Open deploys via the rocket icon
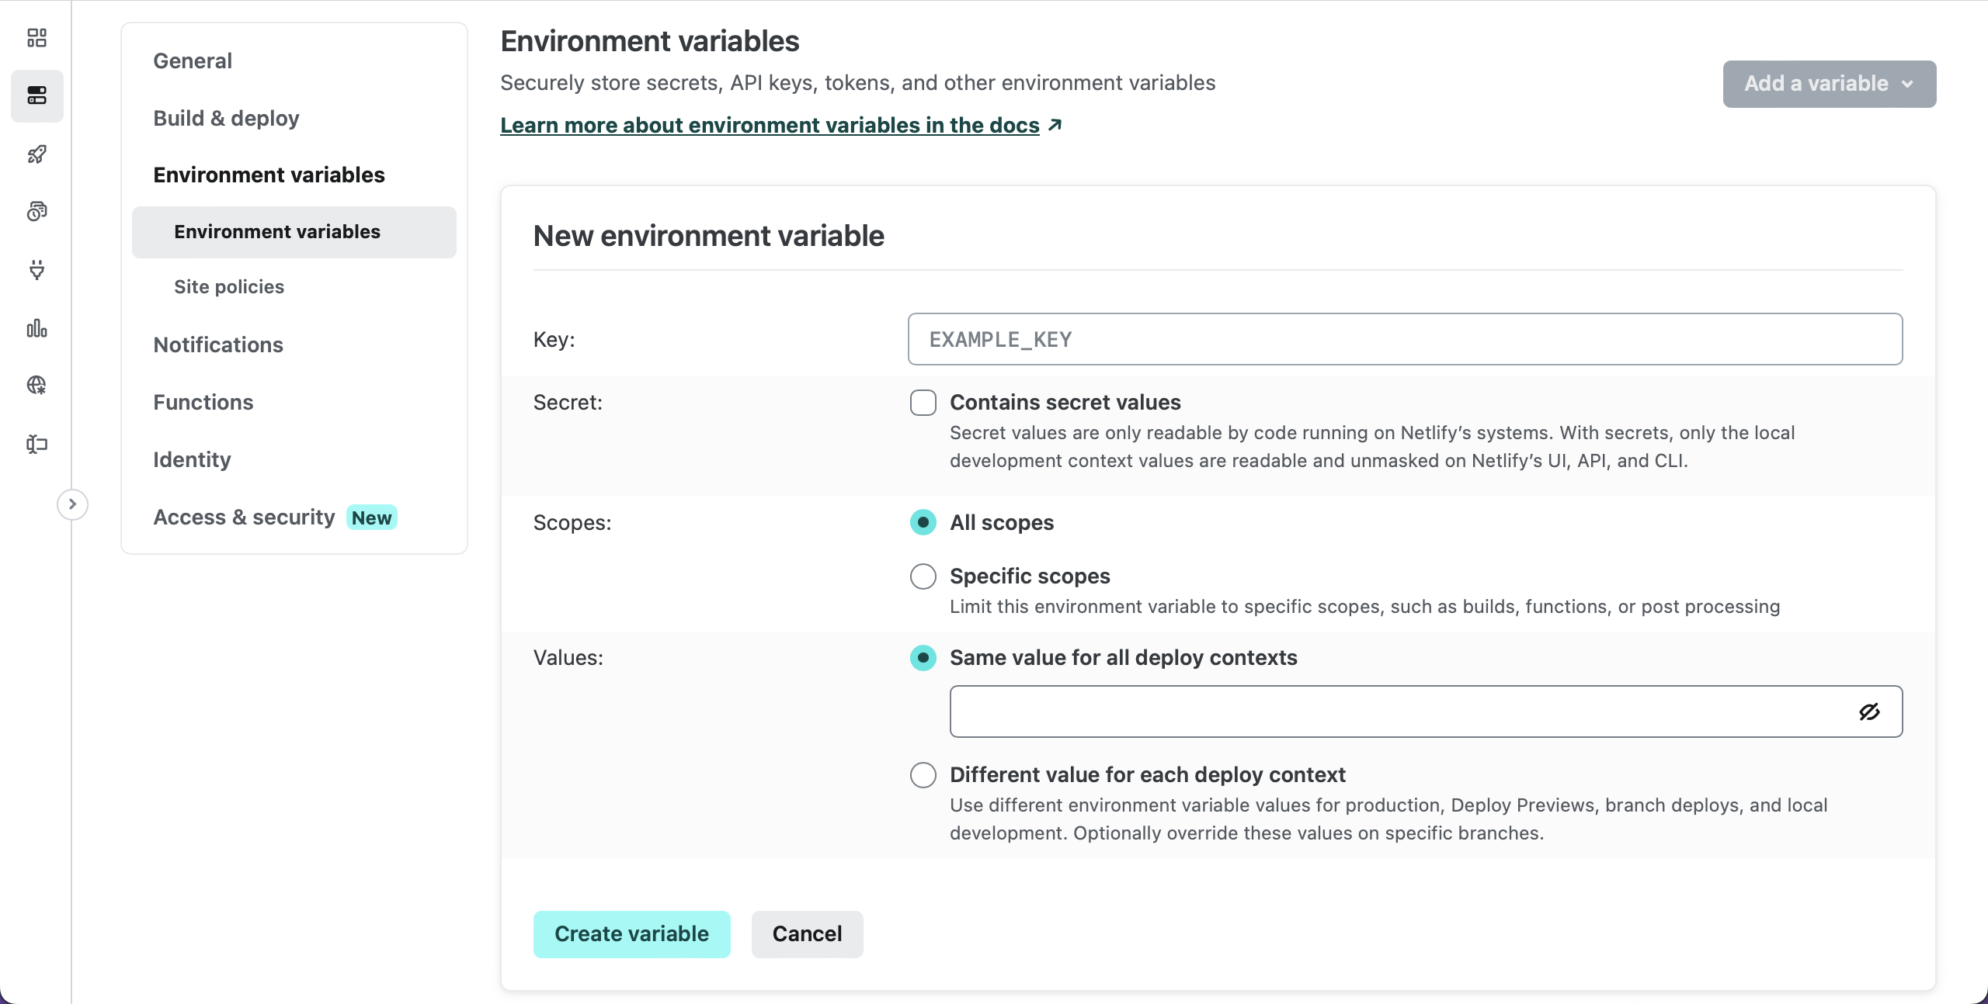Screen dimensions: 1988x1004 (x=36, y=154)
